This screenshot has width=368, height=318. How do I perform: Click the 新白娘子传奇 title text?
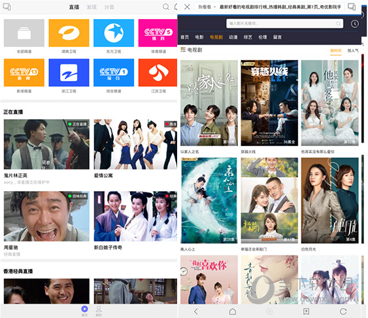[x=108, y=247]
